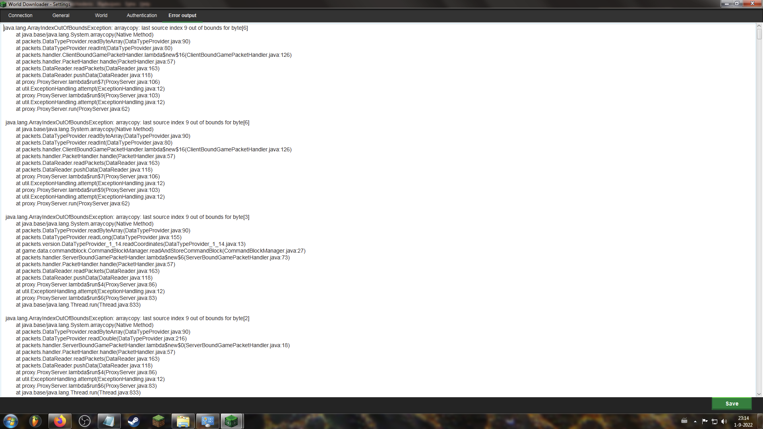The width and height of the screenshot is (763, 429).
Task: Switch to Firefox in taskbar
Action: [x=60, y=421]
